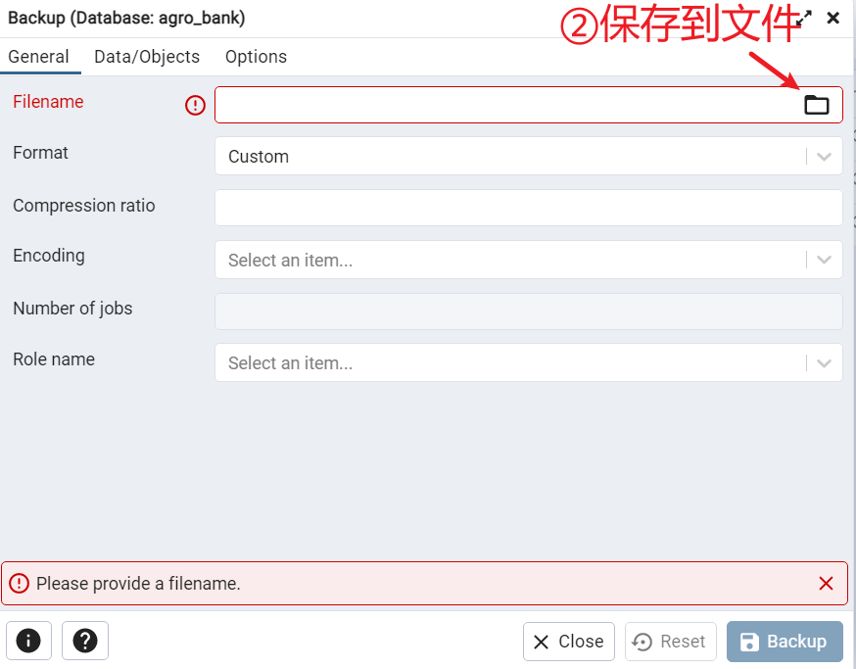Dismiss the 'Please provide a filename' alert
The height and width of the screenshot is (669, 856).
coord(826,583)
